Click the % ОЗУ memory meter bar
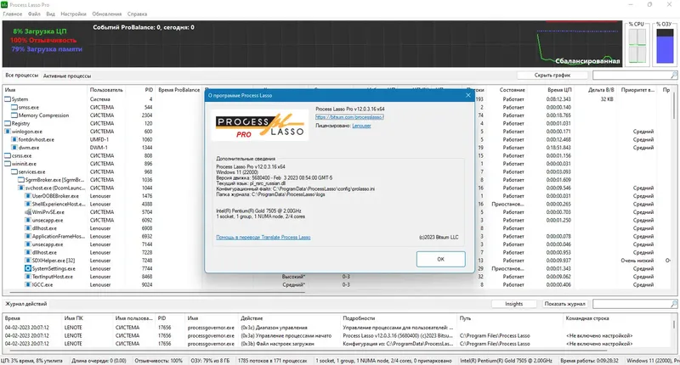 click(x=665, y=46)
